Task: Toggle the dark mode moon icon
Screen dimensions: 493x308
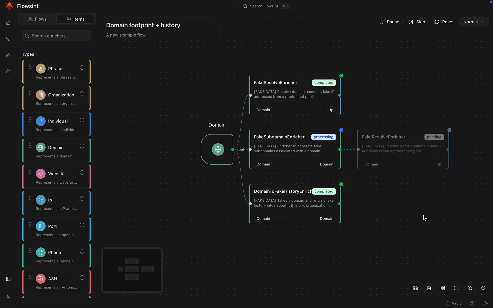Action: [486, 303]
